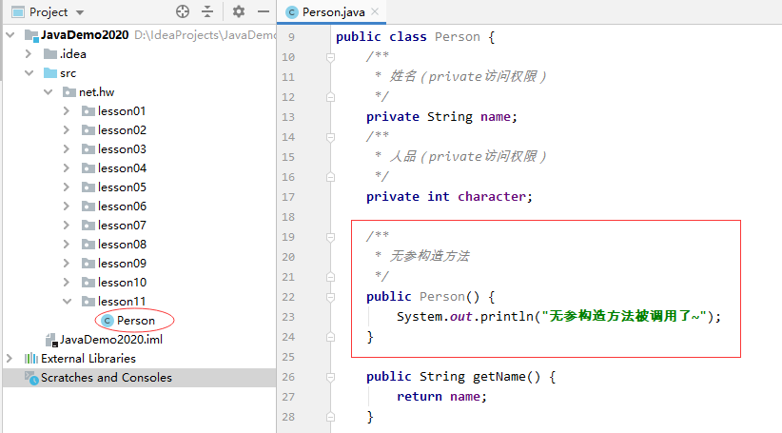Screen dimensions: 782x433
Task: Expand the .idea folder
Action: (29, 54)
